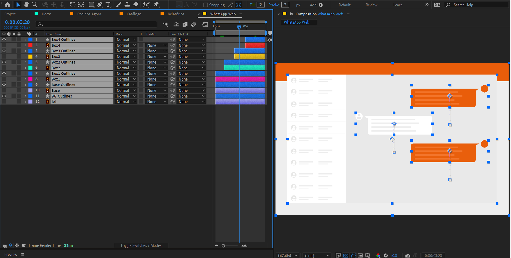Enable the Snapping checkbox
The width and height of the screenshot is (511, 258).
click(x=205, y=5)
